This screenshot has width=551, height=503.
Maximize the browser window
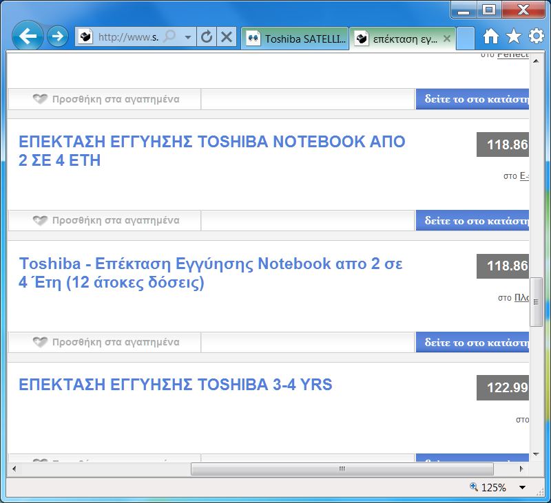pyautogui.click(x=489, y=10)
